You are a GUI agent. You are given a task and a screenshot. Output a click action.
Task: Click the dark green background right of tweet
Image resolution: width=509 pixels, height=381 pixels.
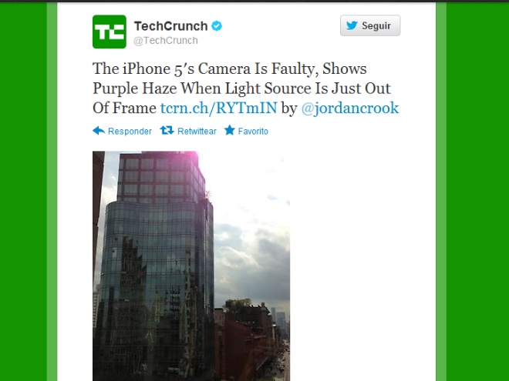(x=477, y=191)
